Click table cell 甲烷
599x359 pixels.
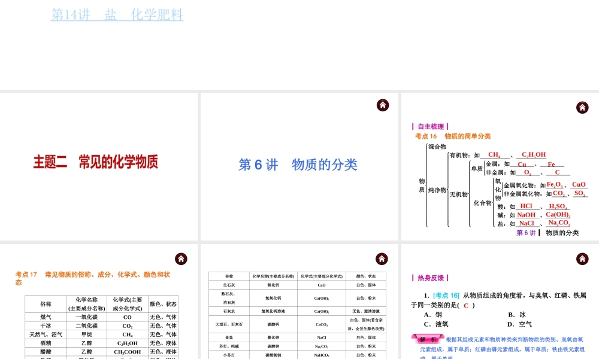pyautogui.click(x=86, y=334)
